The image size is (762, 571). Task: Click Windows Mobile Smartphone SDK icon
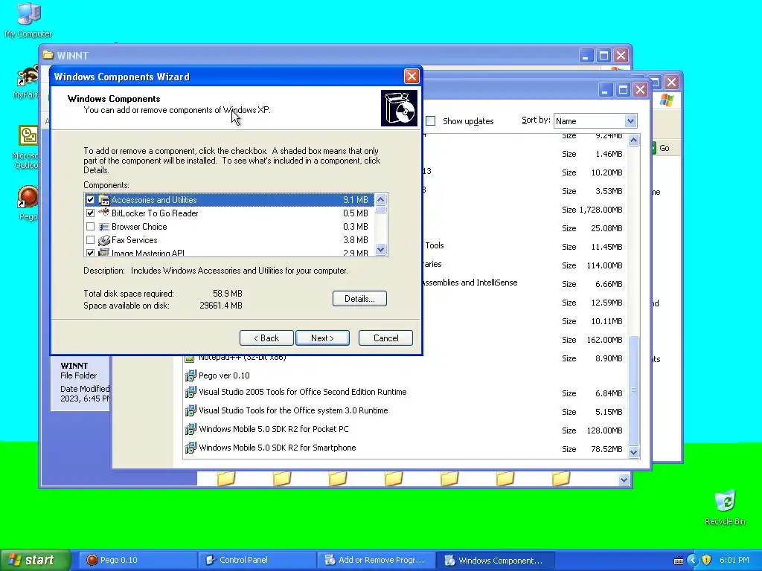tap(190, 448)
